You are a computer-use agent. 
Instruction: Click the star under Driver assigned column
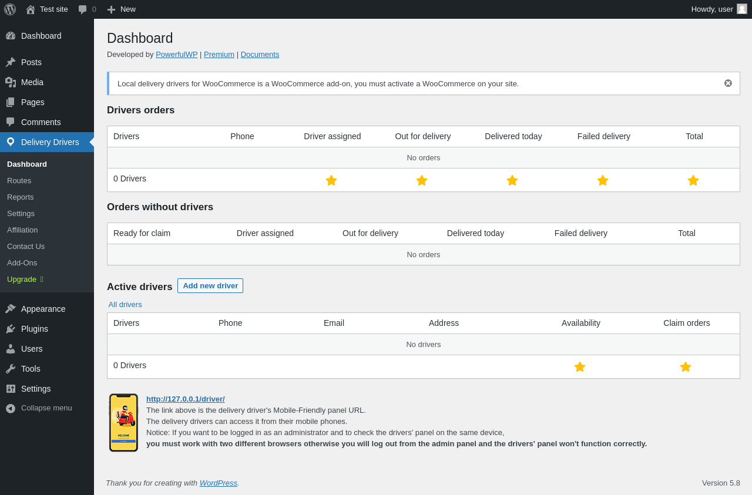click(331, 180)
